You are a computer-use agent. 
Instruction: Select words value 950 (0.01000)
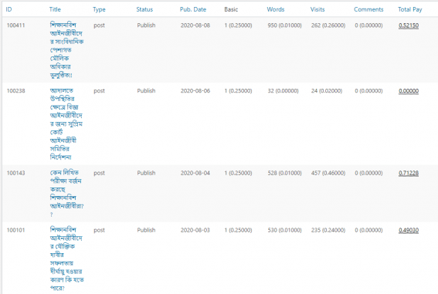pos(284,25)
